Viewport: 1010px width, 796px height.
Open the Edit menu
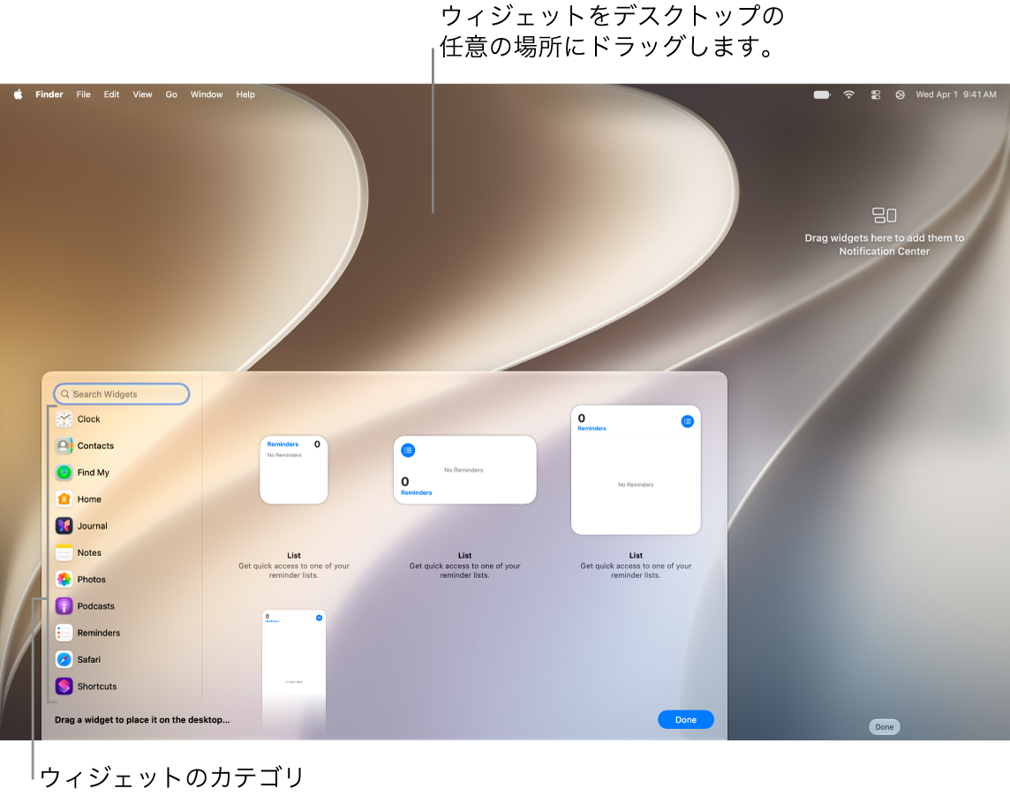[x=111, y=94]
